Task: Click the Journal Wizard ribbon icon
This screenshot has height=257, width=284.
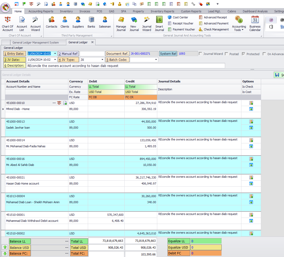Action: click(147, 23)
